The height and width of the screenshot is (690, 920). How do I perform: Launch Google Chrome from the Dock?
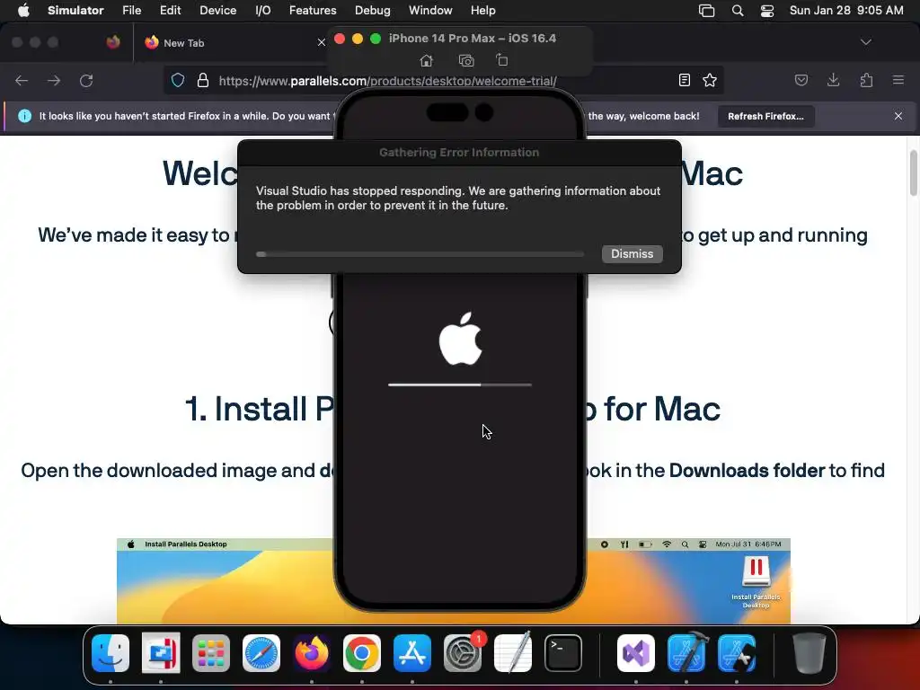tap(362, 653)
